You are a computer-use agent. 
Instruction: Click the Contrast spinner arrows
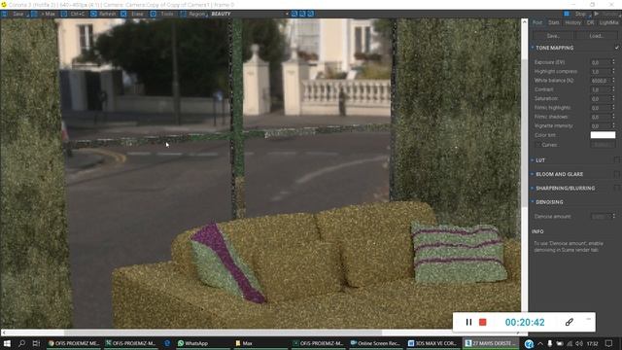coord(613,90)
